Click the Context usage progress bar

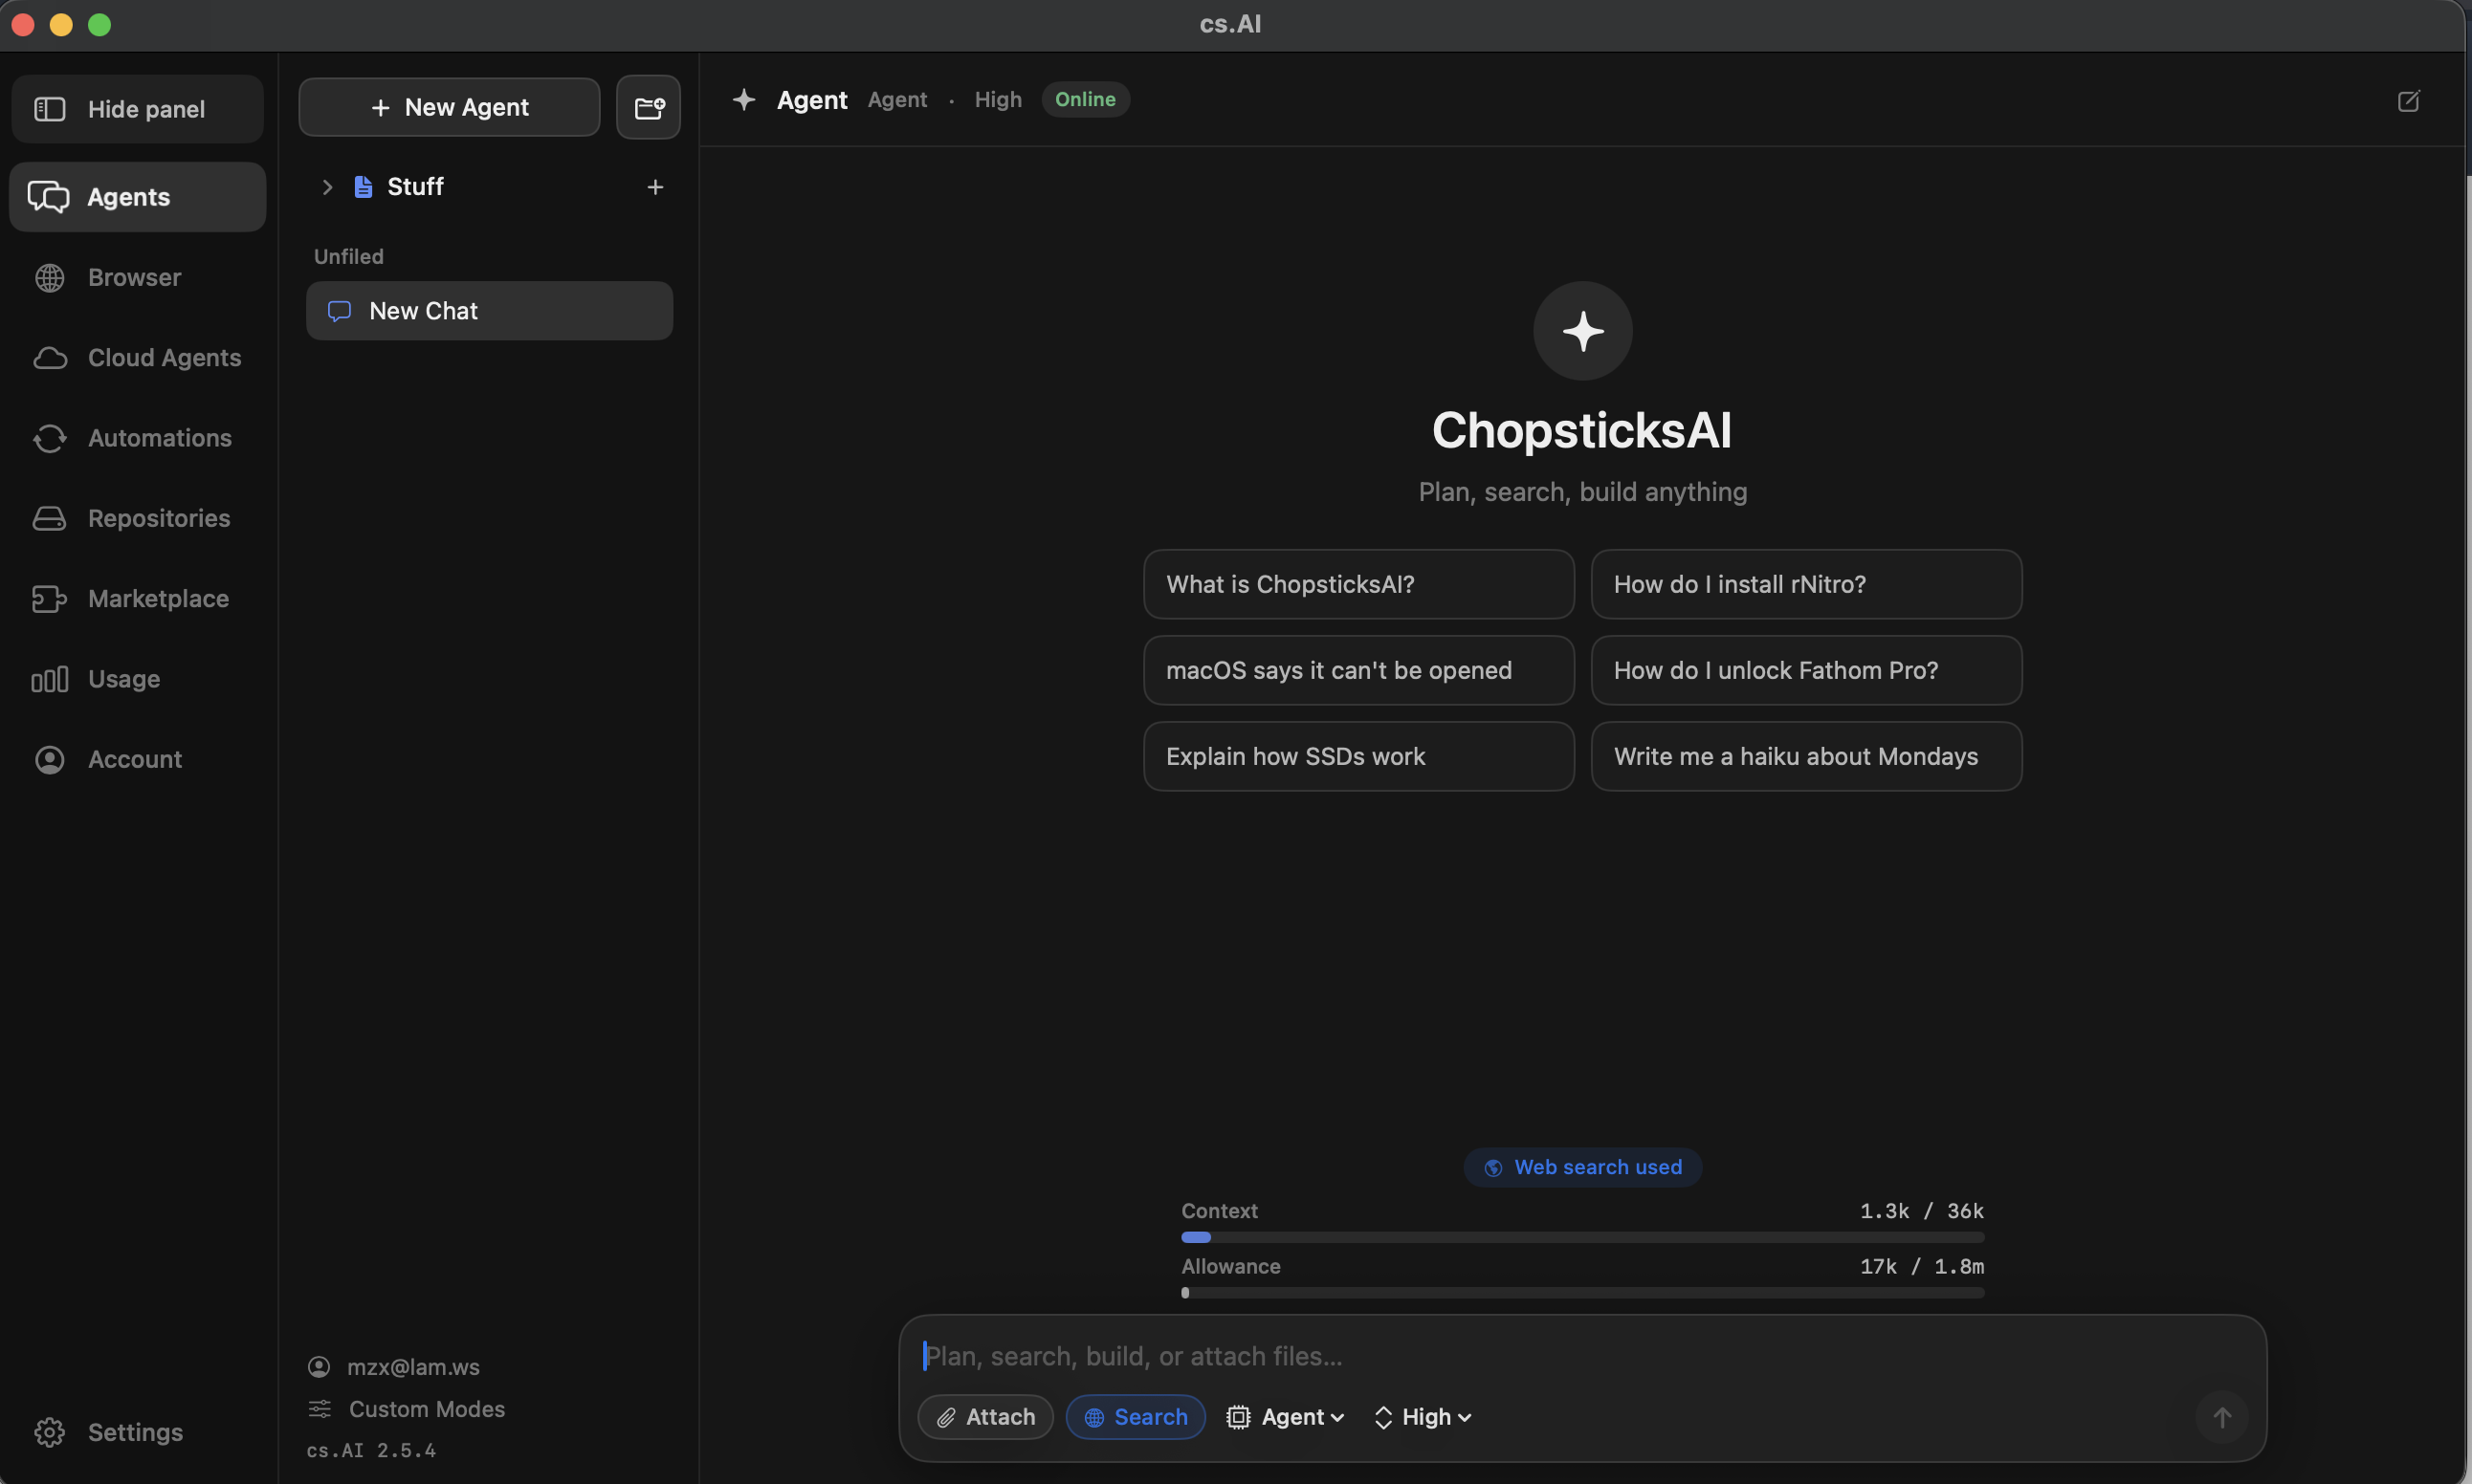coord(1582,1238)
